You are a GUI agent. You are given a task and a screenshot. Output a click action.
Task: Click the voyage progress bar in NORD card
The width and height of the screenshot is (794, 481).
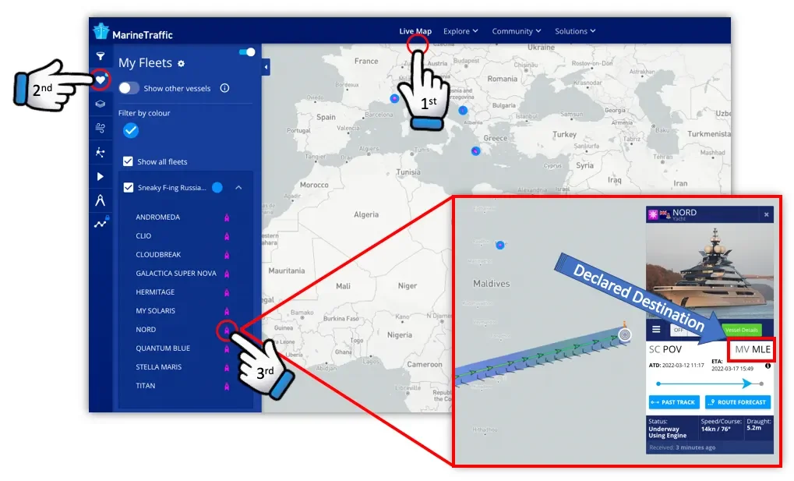[x=709, y=384]
